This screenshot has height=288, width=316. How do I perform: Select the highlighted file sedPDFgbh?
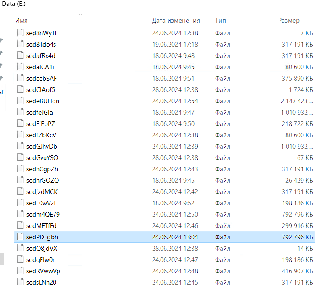point(42,237)
